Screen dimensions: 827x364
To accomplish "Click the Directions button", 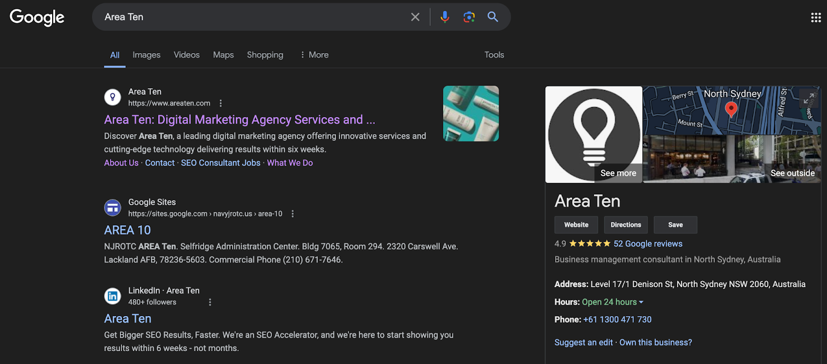I will click(626, 225).
